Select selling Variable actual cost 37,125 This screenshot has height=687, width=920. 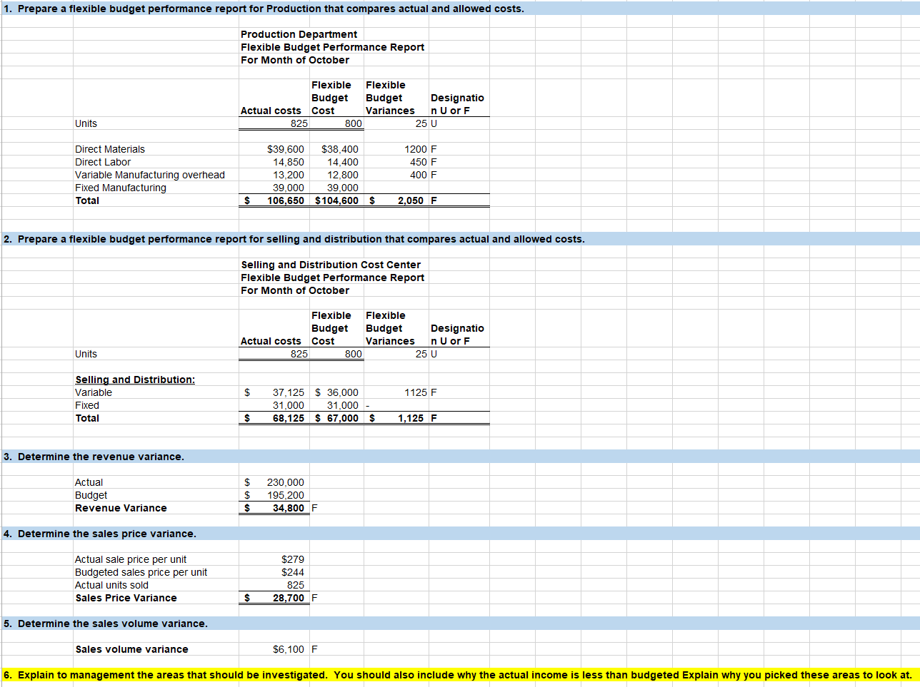pos(289,392)
